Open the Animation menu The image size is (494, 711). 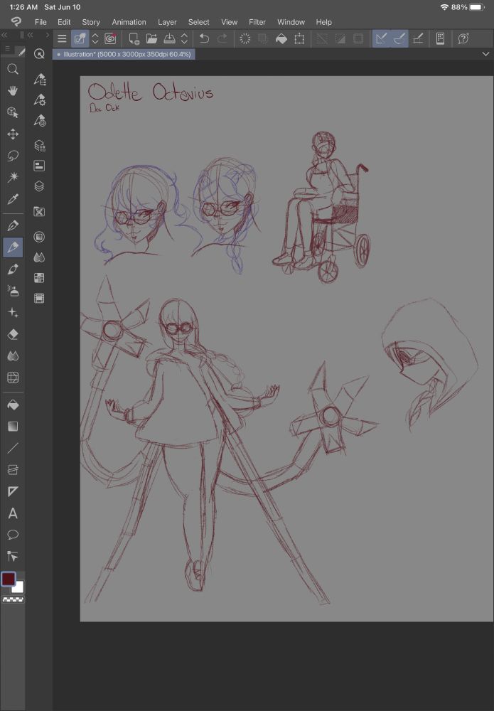(x=129, y=22)
